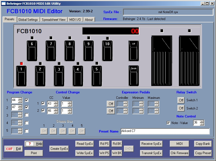Click the UP bank pedal
This screenshot has width=216, height=161.
(x=134, y=51)
